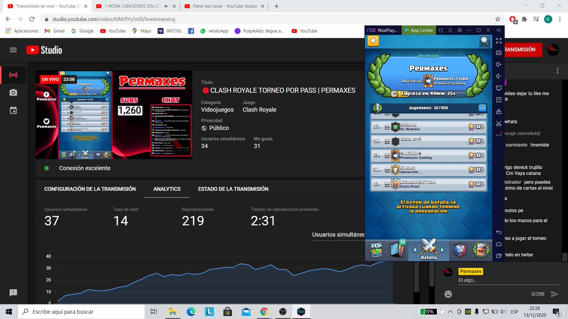568x319 pixels.
Task: Show hidden system tray icons chevron
Action: pyautogui.click(x=450, y=312)
